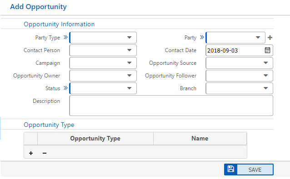
Task: Click into the Description text area
Action: [171, 106]
